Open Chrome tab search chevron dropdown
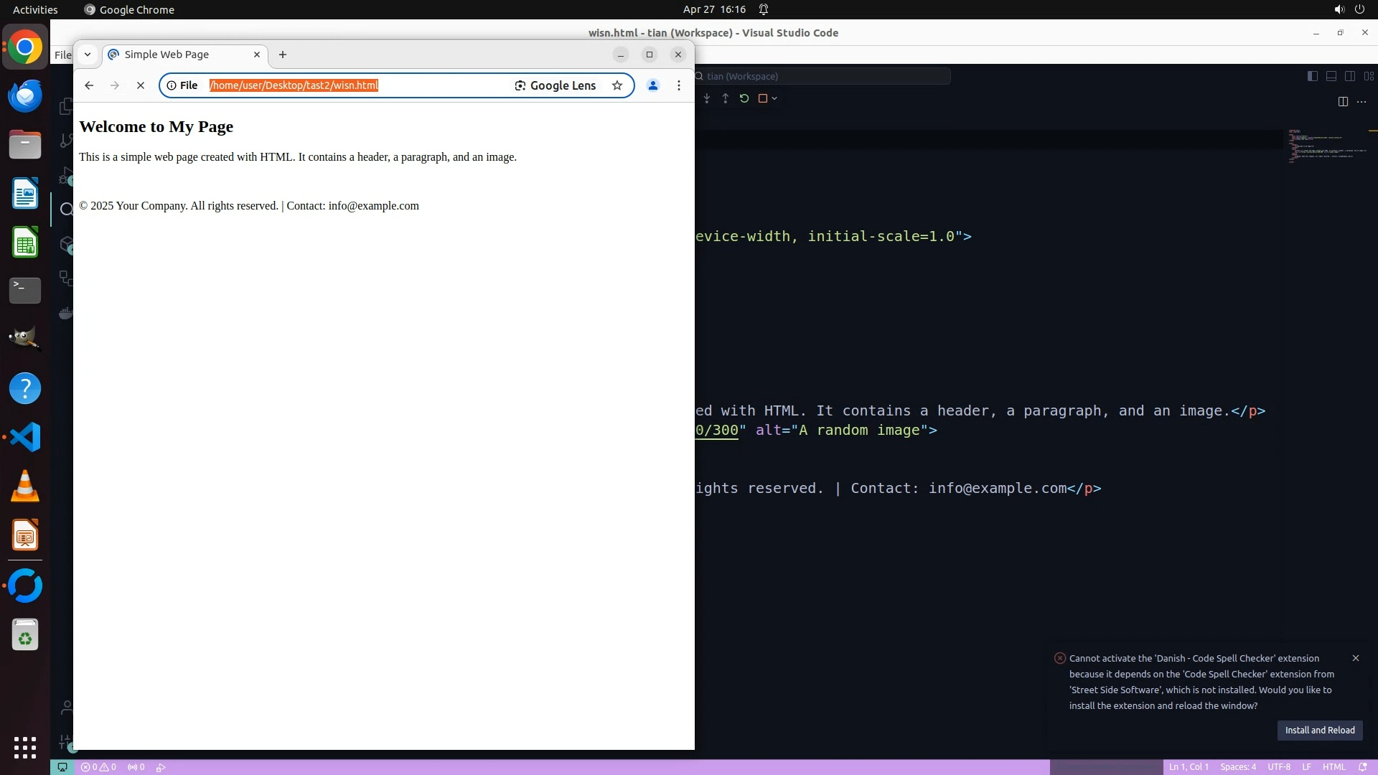Viewport: 1378px width, 775px height. pyautogui.click(x=88, y=55)
